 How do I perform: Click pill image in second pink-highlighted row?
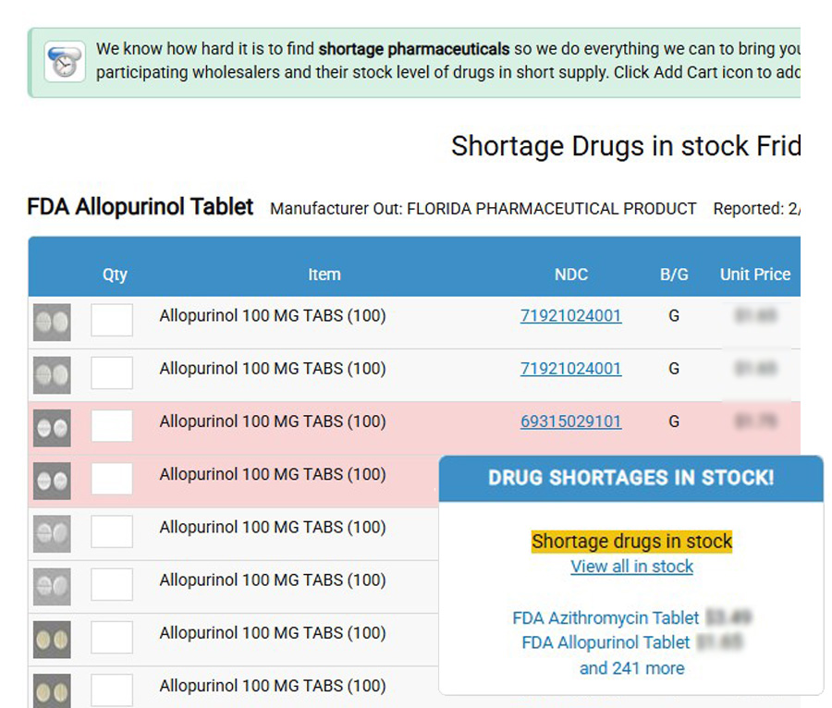pyautogui.click(x=52, y=480)
